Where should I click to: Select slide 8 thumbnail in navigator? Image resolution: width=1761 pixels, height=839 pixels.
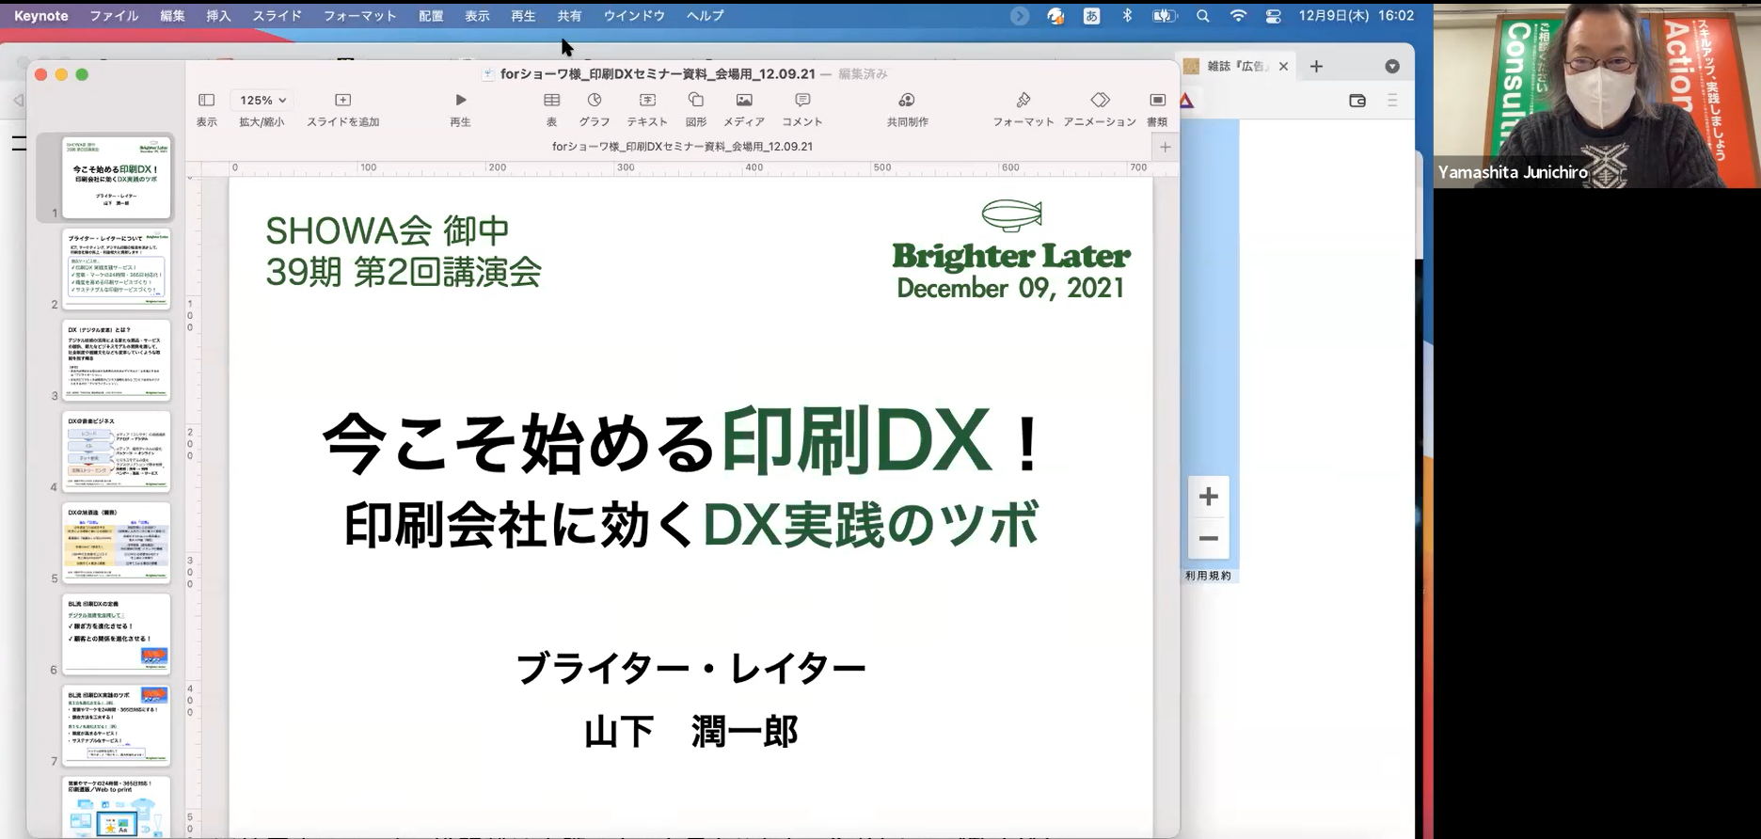pyautogui.click(x=117, y=806)
